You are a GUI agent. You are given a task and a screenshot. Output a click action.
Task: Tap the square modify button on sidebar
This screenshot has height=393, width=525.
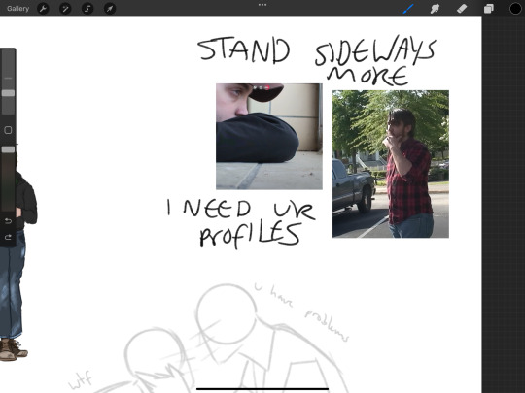[8, 130]
